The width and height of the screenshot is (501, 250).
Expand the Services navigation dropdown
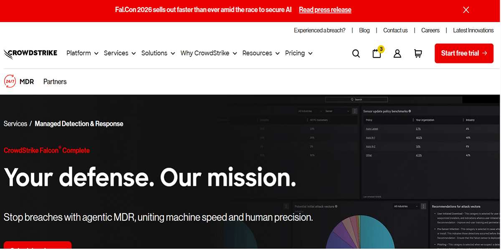(120, 53)
